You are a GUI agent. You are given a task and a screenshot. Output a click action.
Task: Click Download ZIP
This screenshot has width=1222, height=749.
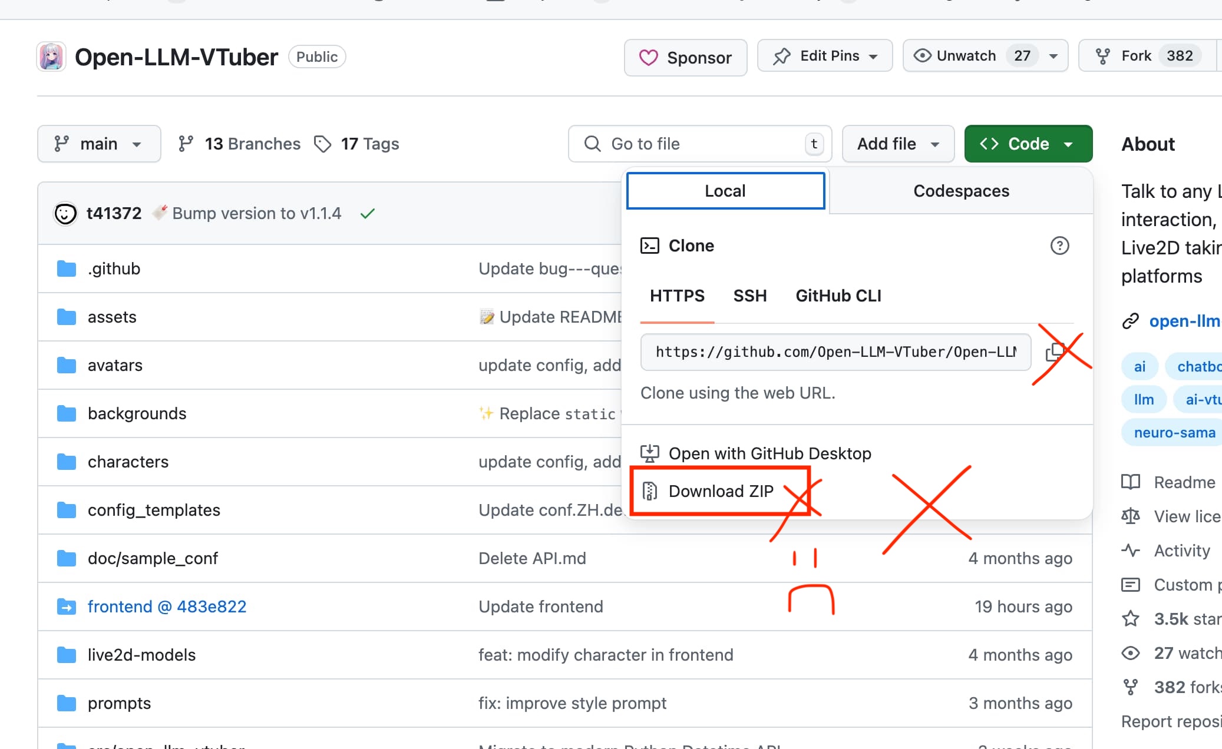(720, 491)
